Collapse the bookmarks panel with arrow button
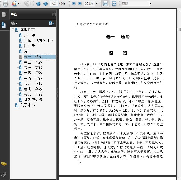 (54, 14)
